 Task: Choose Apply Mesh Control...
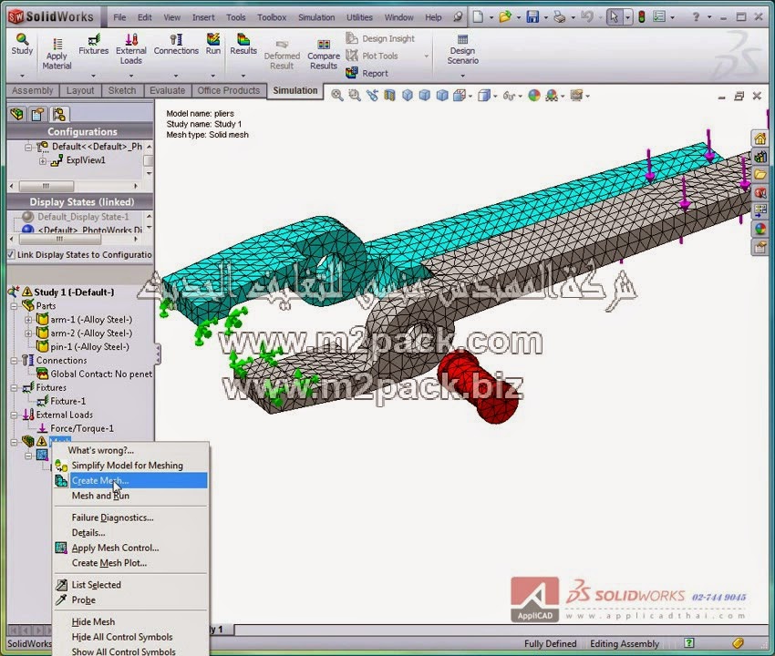[130, 548]
